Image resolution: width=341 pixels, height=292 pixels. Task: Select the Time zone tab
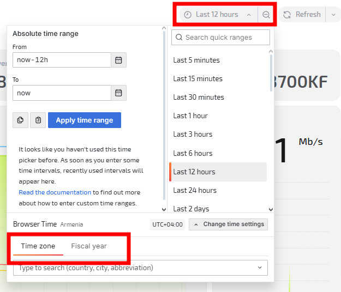(38, 246)
